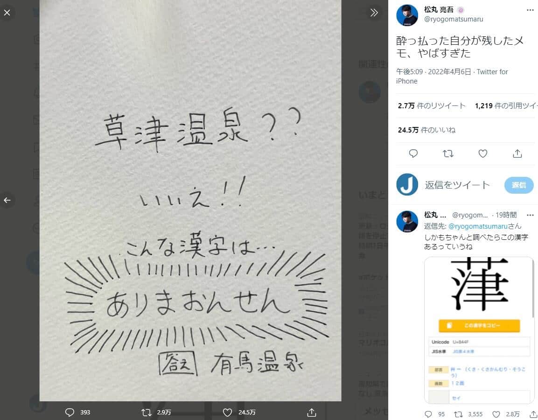This screenshot has height=420, width=538.
Task: Go to previous image with left arrow
Action: [x=7, y=200]
